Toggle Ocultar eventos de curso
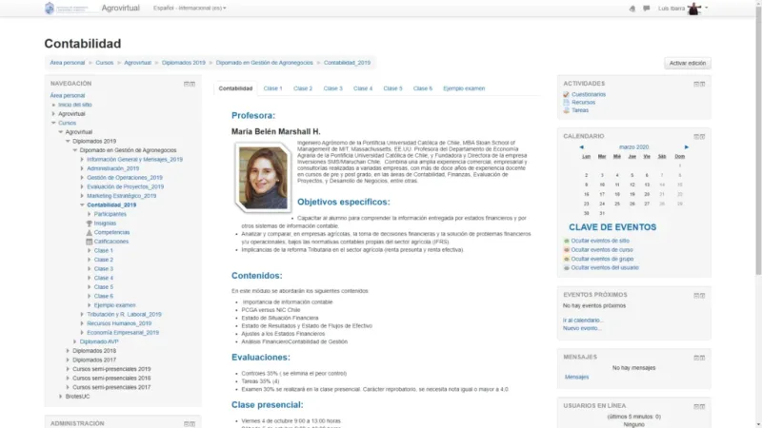Screen dimensions: 762x428 pyautogui.click(x=602, y=250)
